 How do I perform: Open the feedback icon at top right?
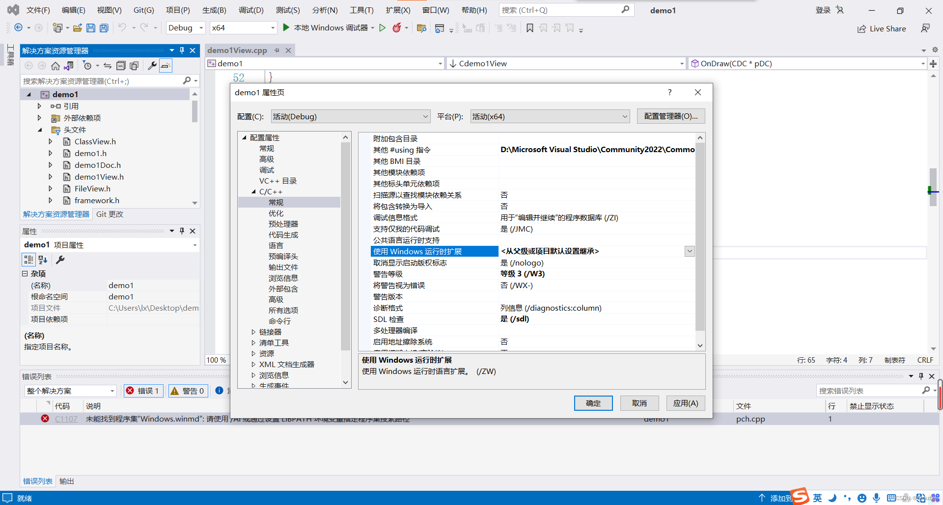coord(925,28)
